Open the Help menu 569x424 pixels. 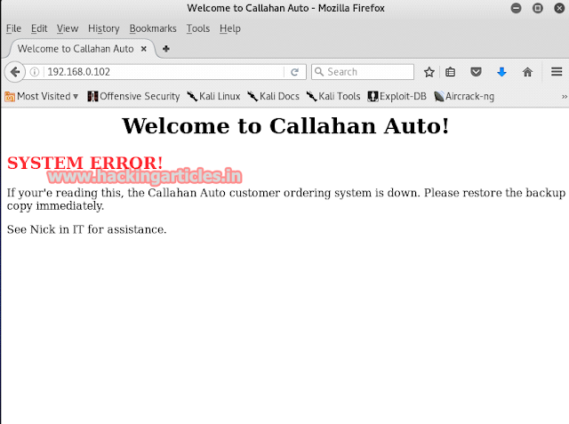tap(229, 28)
